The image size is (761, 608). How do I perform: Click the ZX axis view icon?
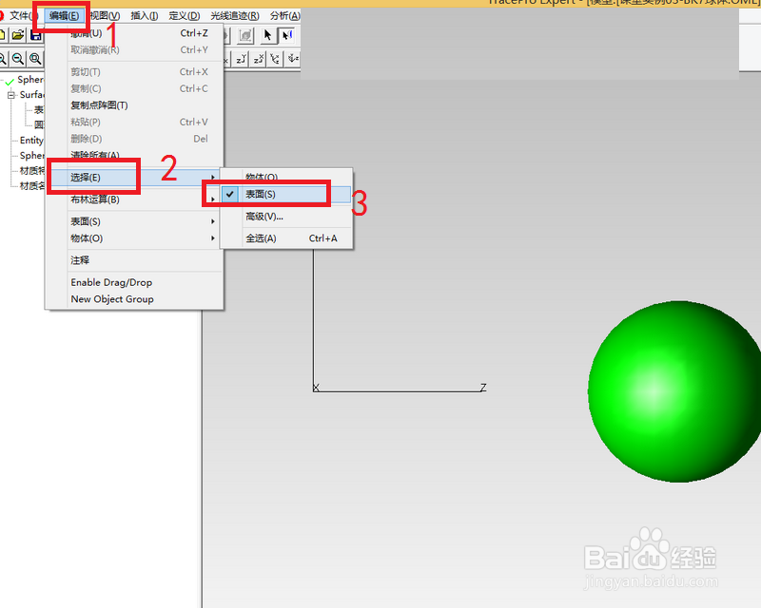(x=258, y=59)
